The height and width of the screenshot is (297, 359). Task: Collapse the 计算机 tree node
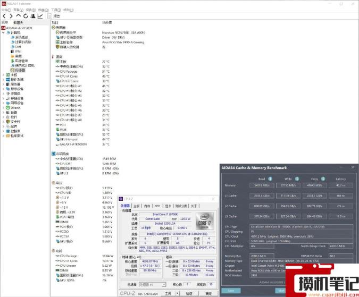point(3,33)
